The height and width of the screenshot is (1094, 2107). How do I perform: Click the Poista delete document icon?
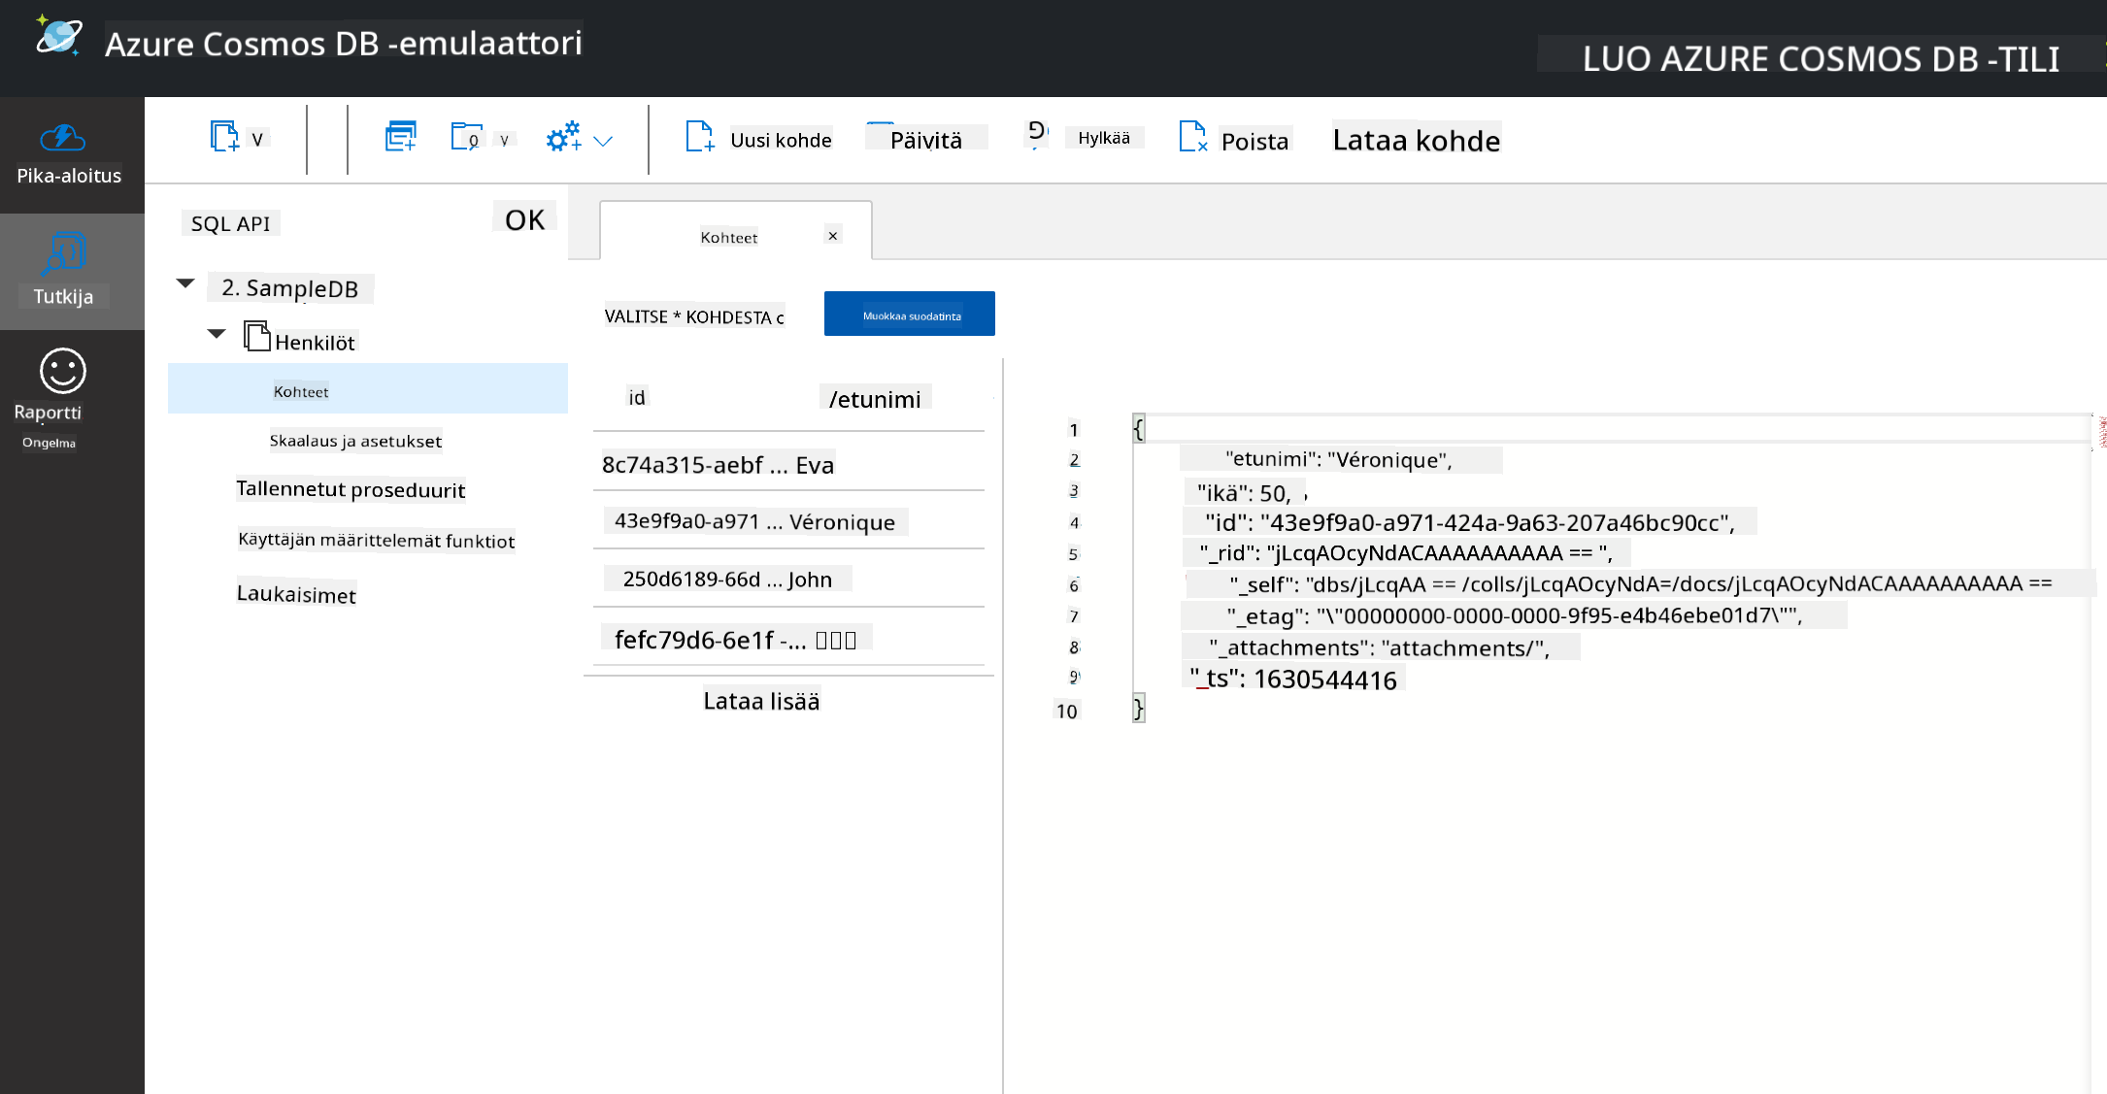1193,138
